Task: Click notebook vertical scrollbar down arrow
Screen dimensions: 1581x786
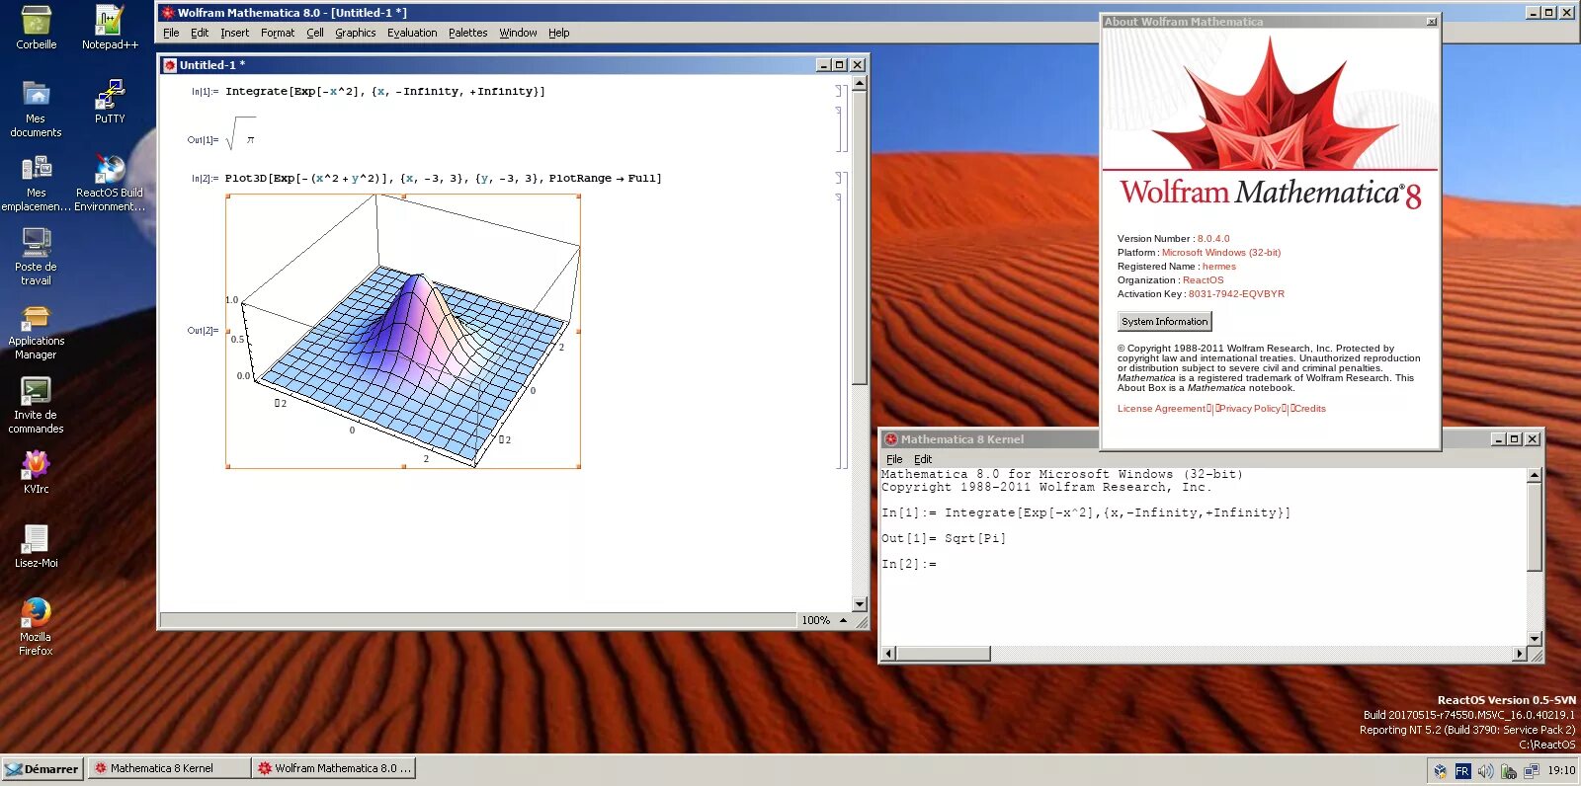Action: [860, 604]
